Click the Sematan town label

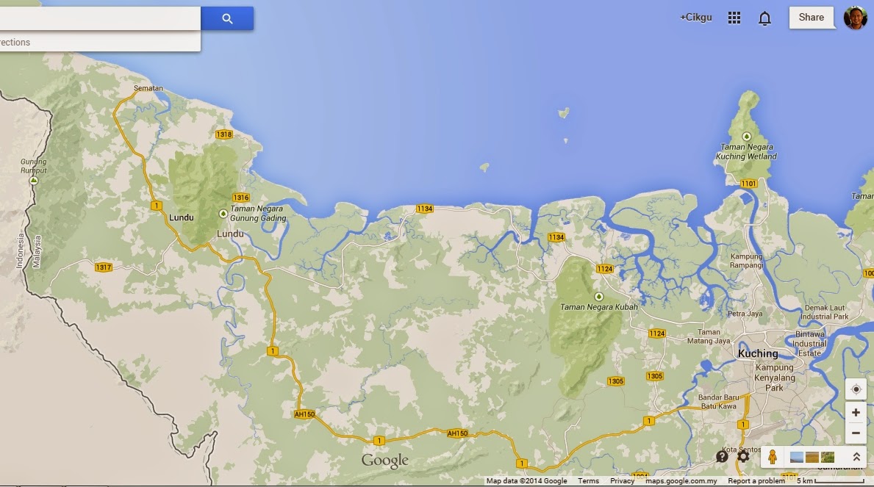coord(148,88)
